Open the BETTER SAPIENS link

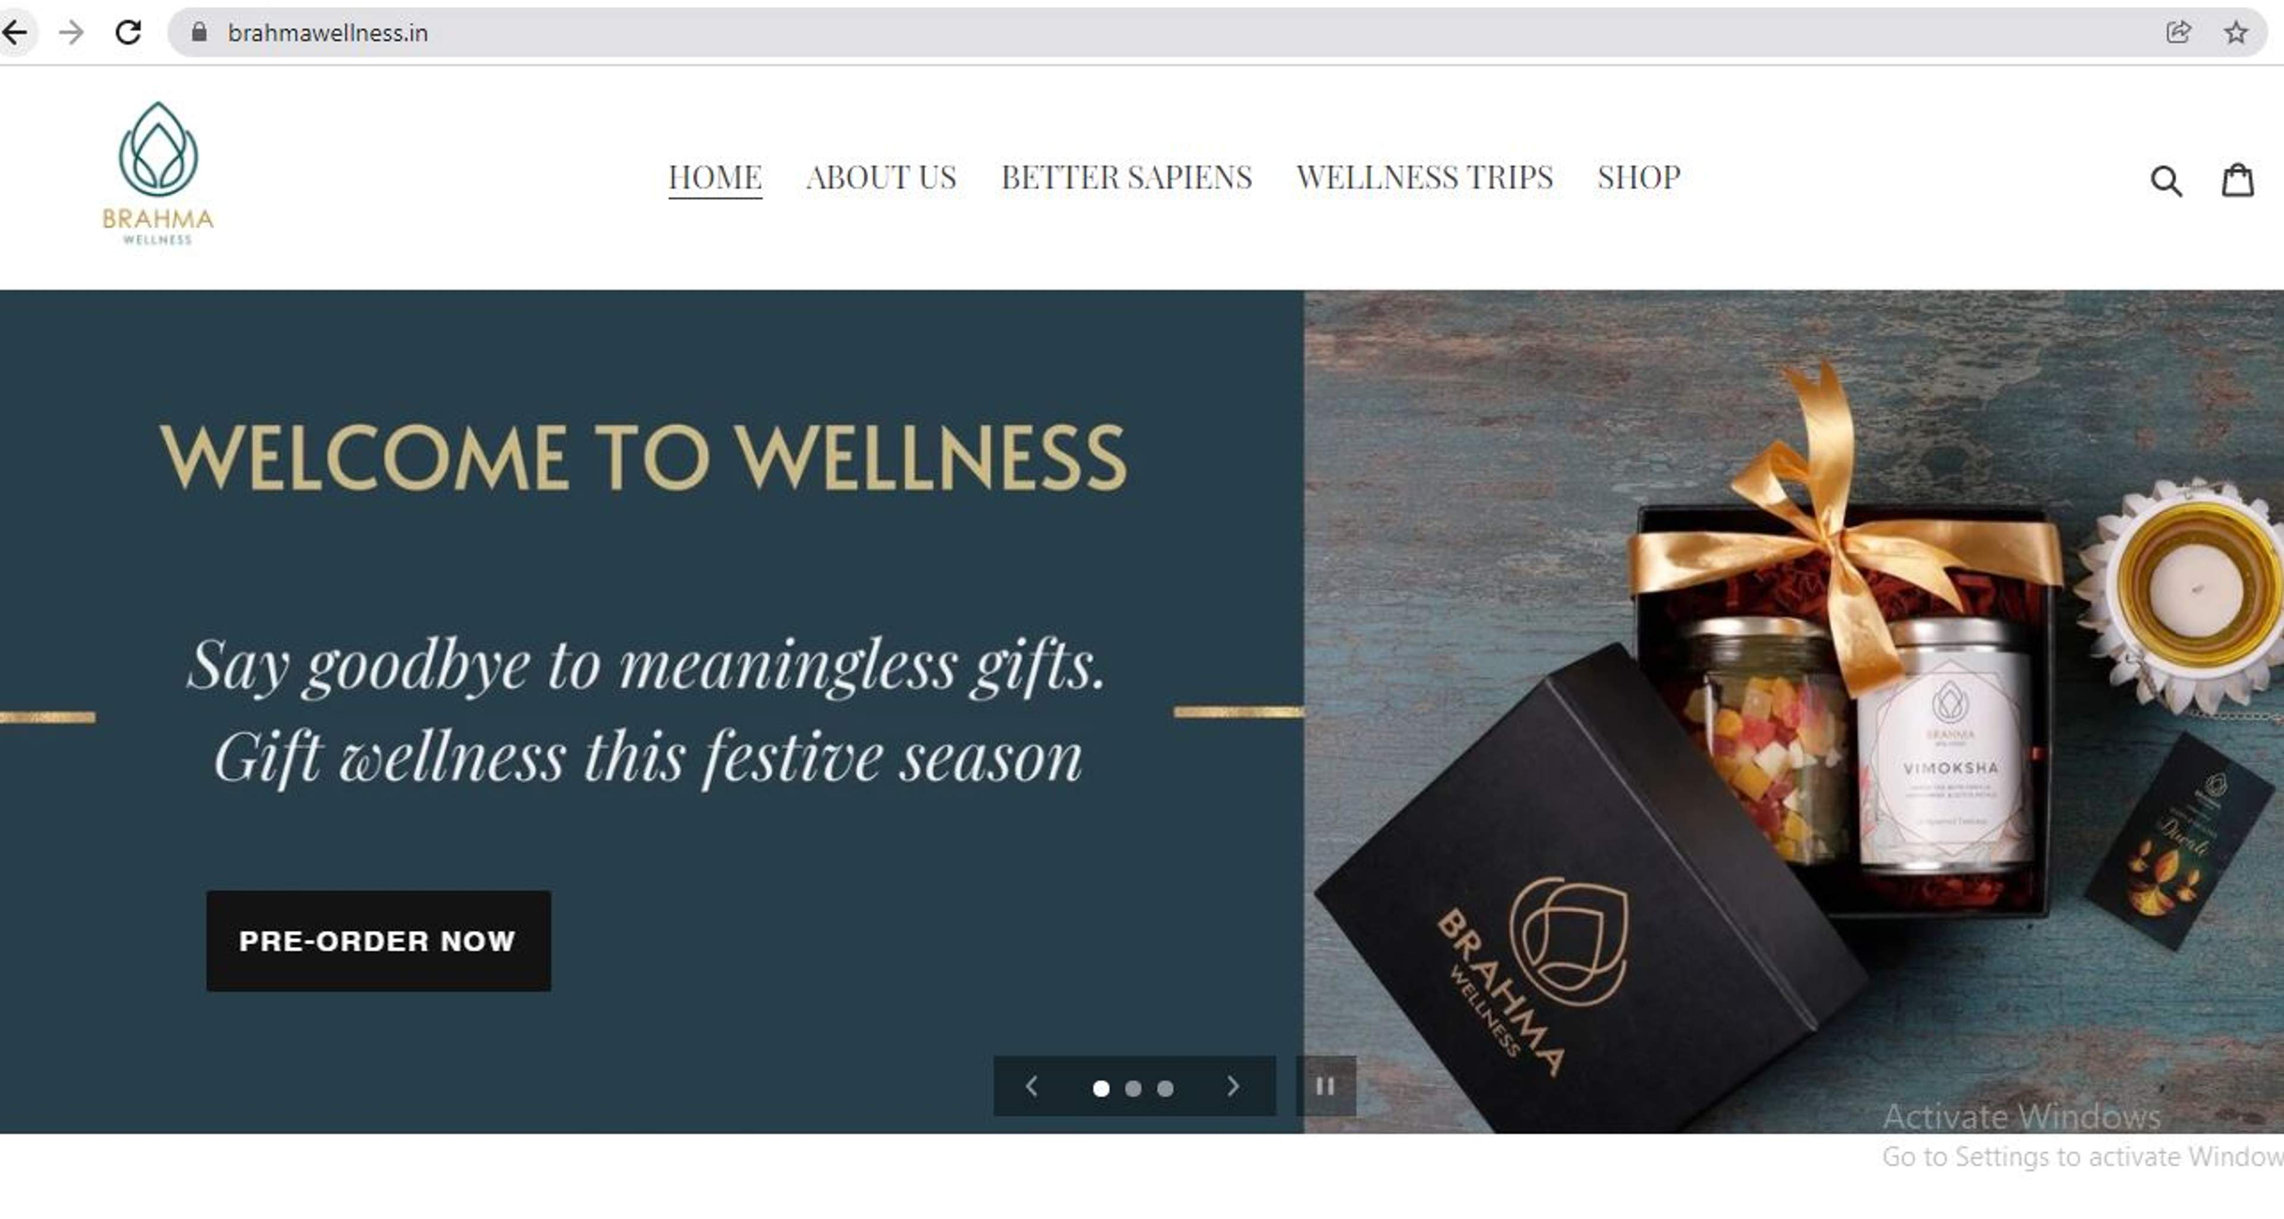1126,177
